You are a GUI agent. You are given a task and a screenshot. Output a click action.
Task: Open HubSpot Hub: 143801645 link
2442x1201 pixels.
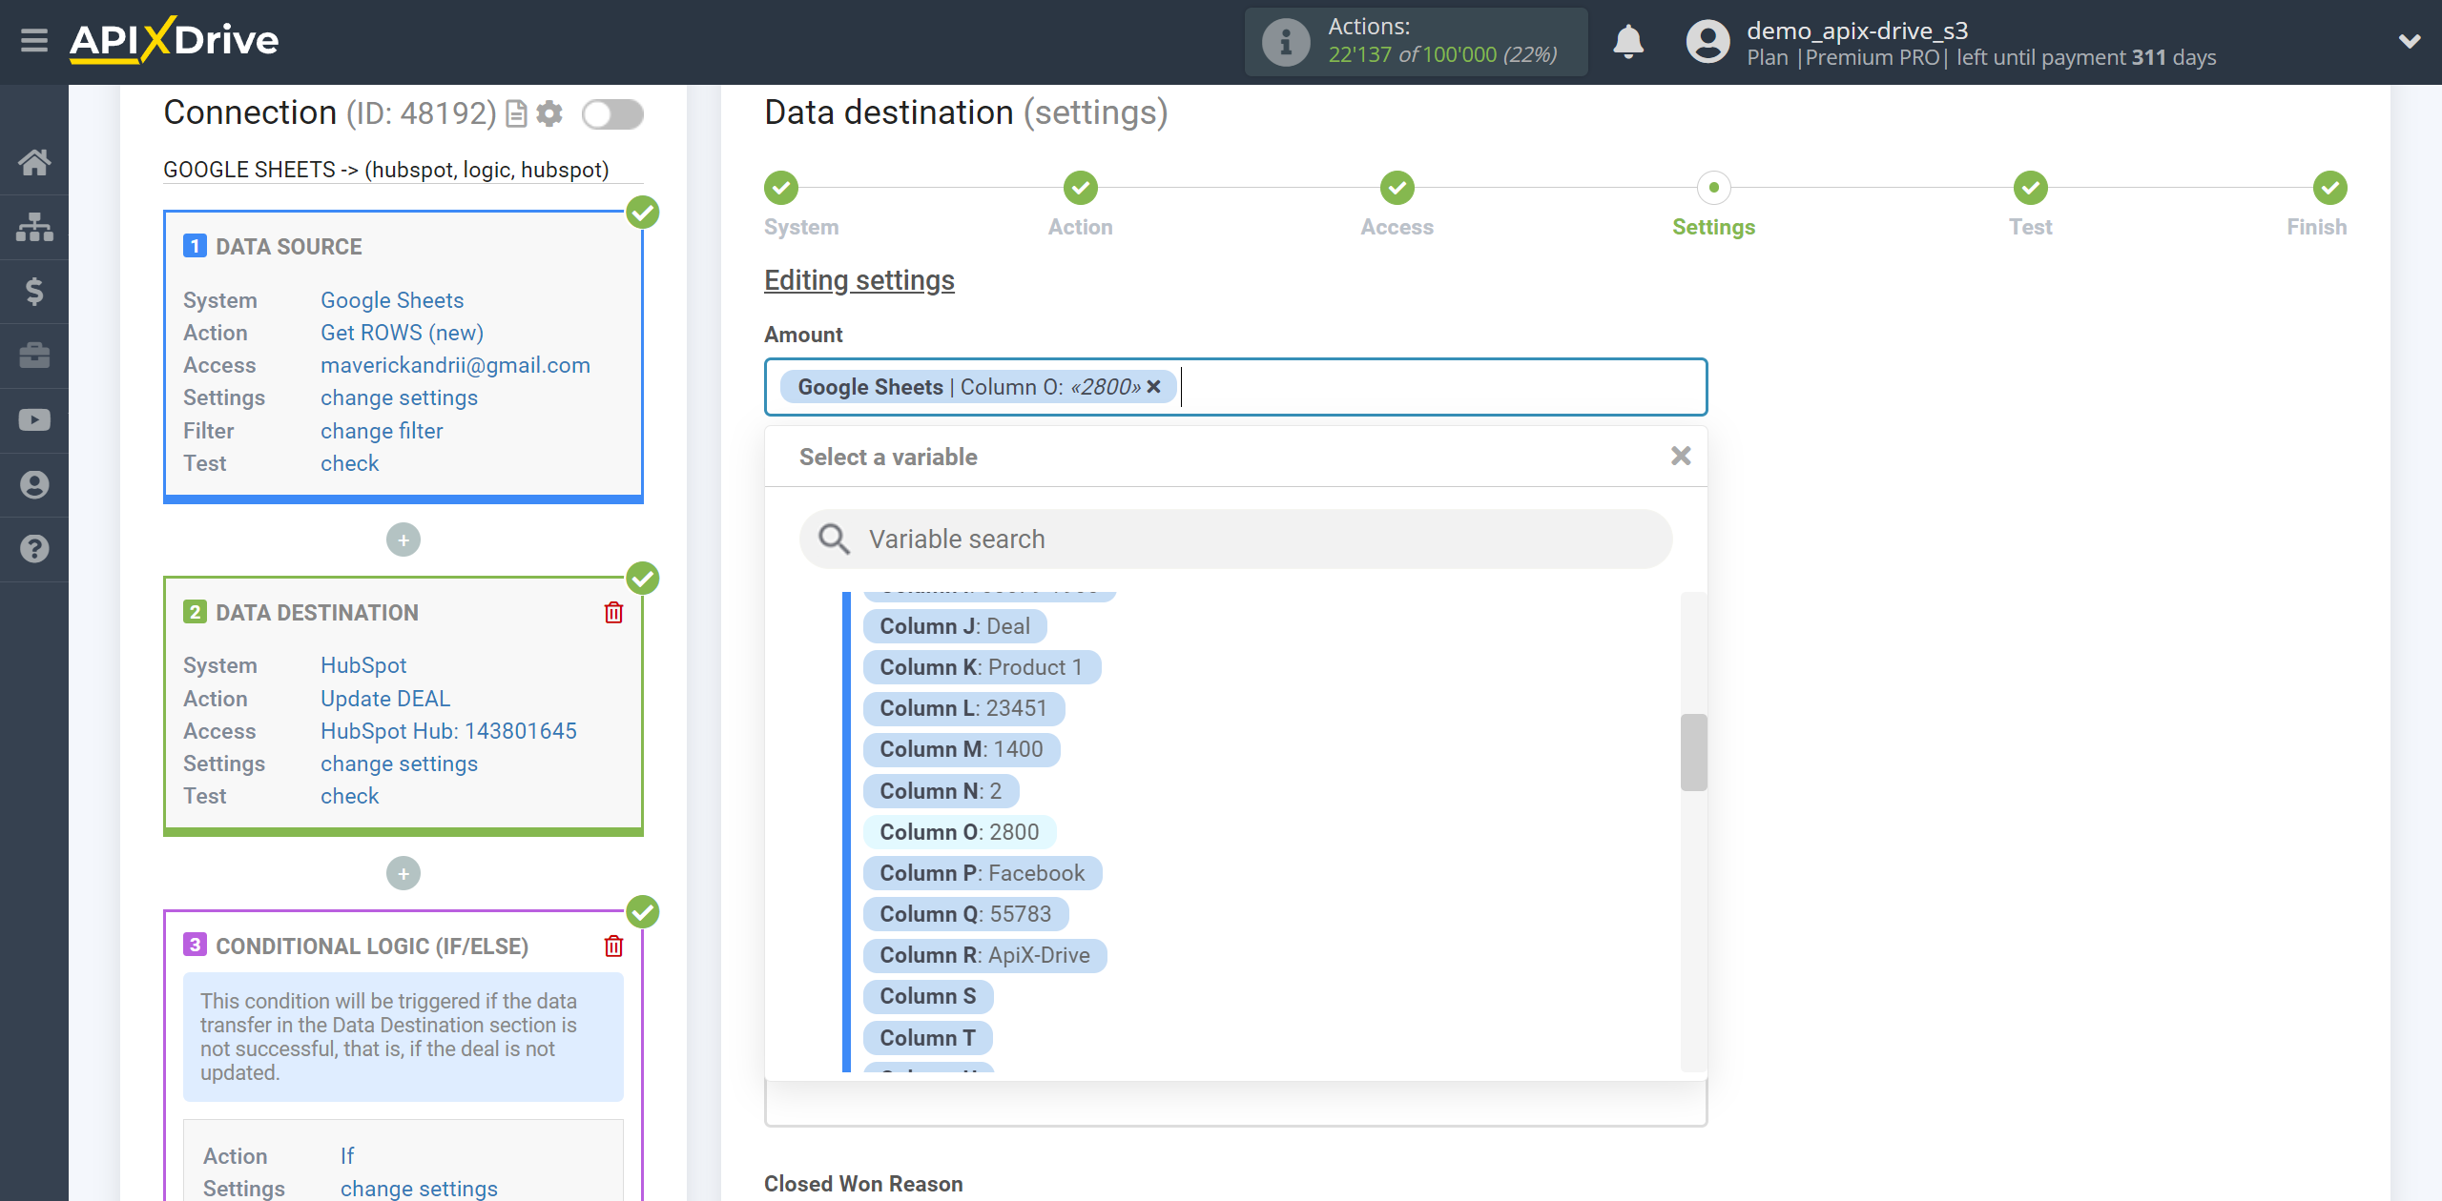(x=448, y=731)
